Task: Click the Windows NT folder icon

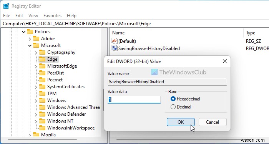Action: point(42,121)
